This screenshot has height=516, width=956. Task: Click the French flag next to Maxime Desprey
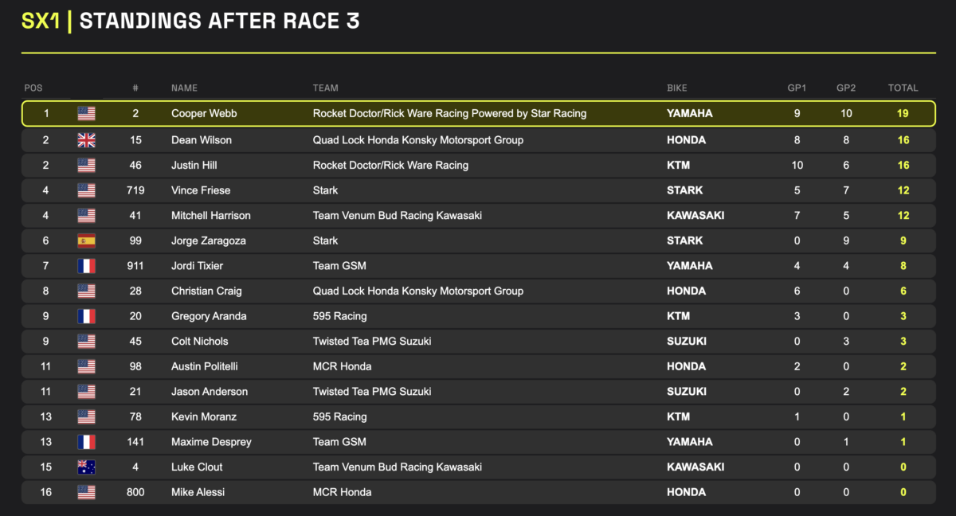[86, 442]
